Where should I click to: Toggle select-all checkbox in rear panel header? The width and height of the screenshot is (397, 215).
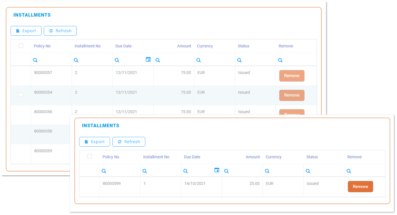(21, 46)
